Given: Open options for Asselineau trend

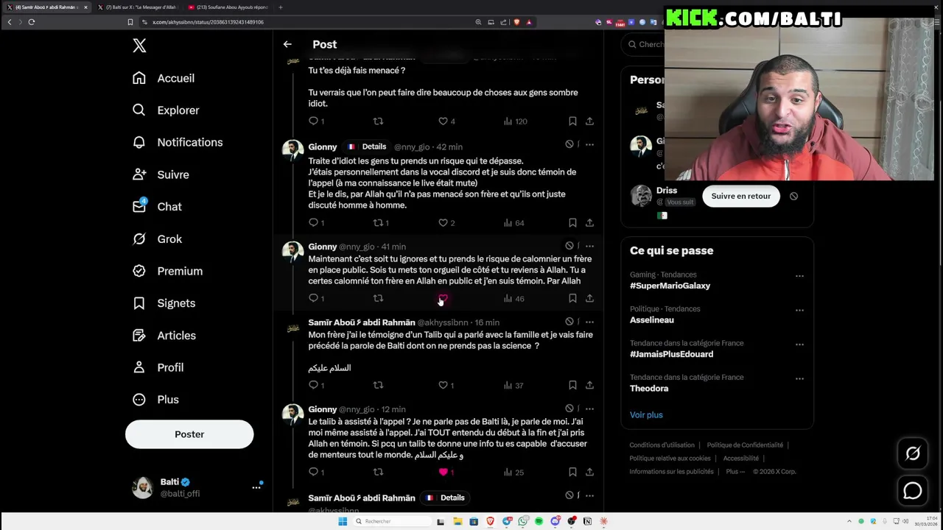Looking at the screenshot, I should point(799,310).
